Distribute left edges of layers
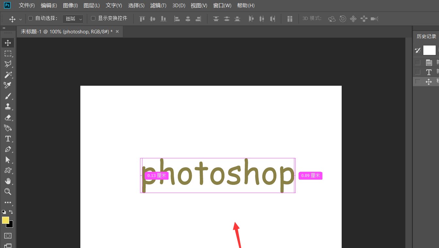 pos(251,19)
